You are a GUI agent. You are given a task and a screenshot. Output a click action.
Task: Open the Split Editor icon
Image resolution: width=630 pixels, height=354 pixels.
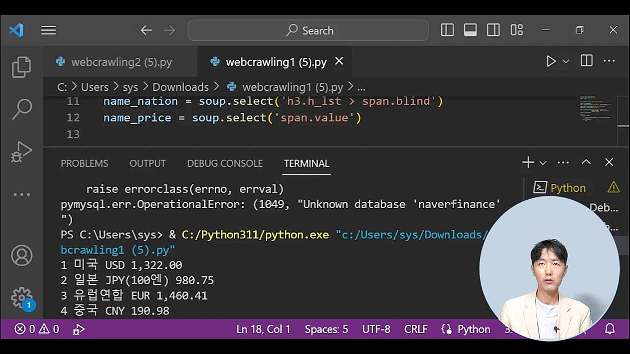586,61
